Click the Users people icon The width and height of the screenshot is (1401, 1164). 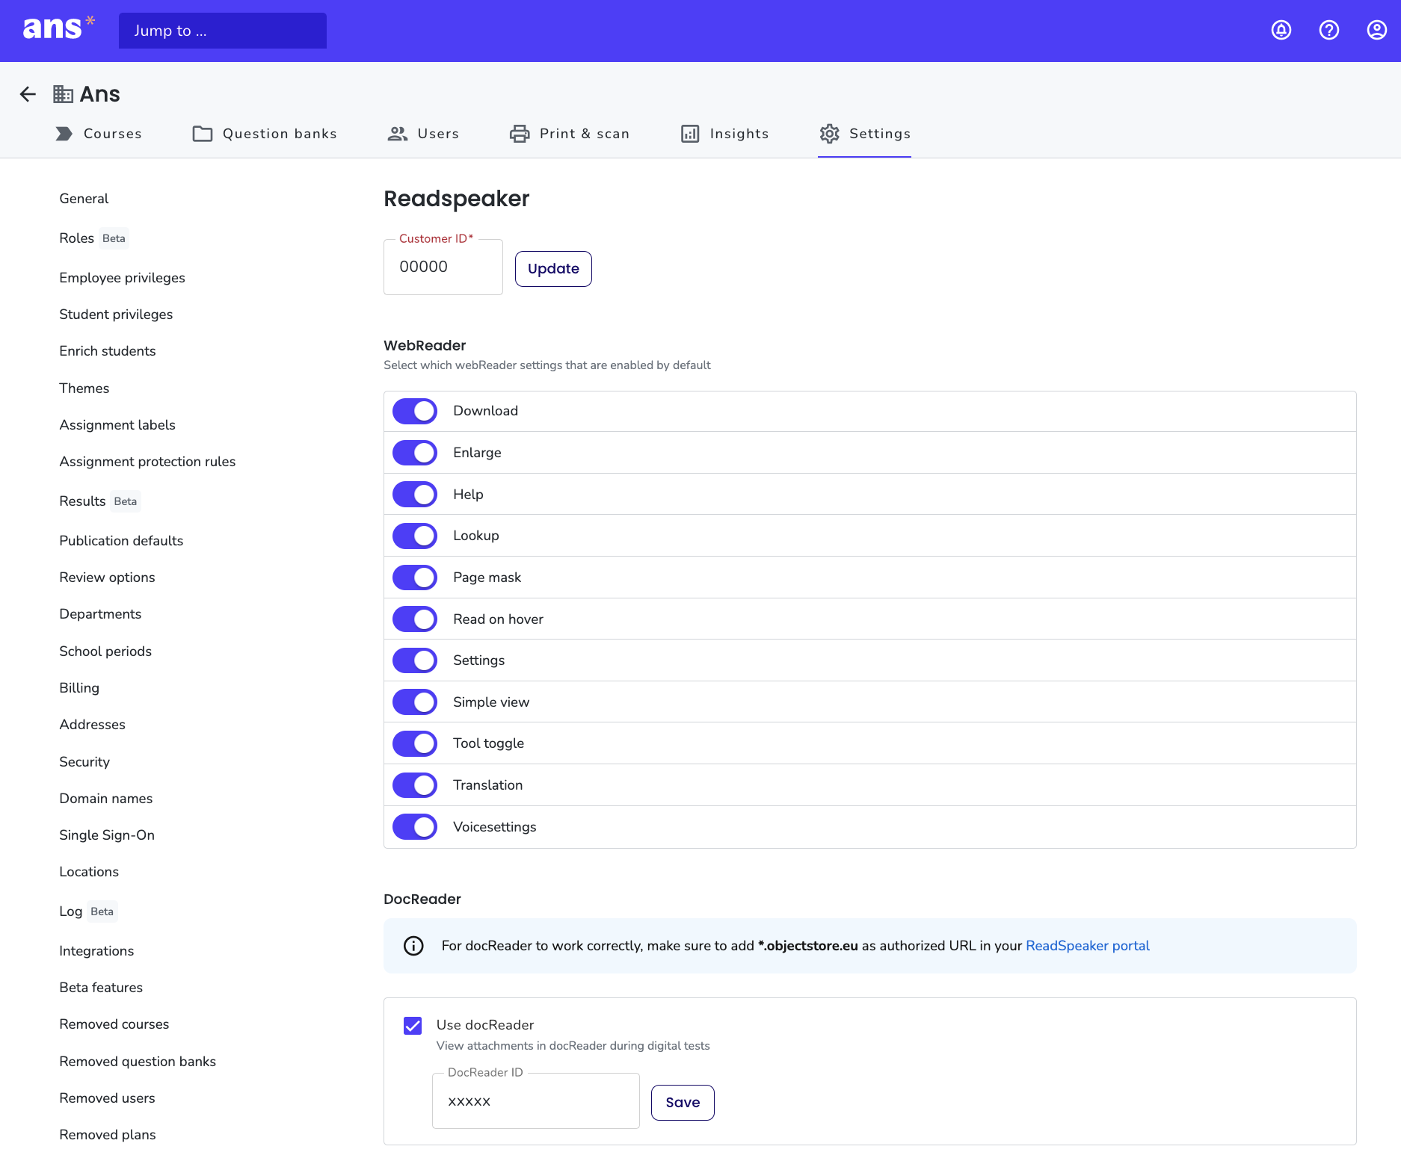[398, 134]
